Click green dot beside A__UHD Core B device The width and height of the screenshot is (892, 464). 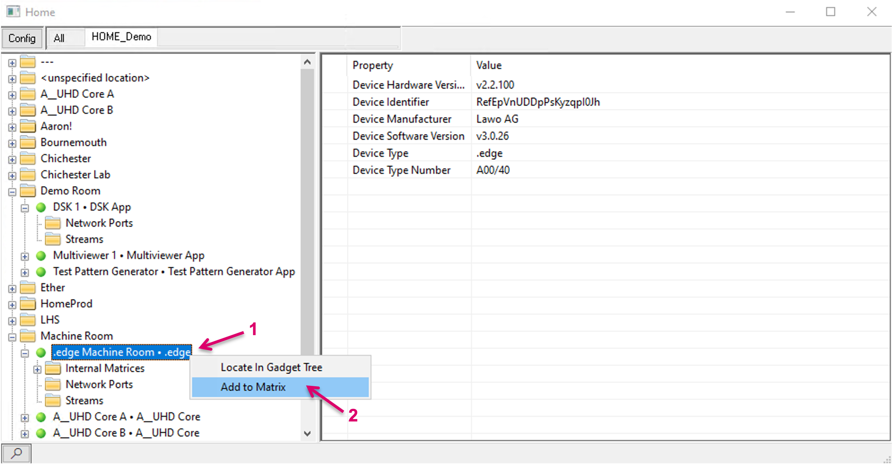tap(41, 433)
